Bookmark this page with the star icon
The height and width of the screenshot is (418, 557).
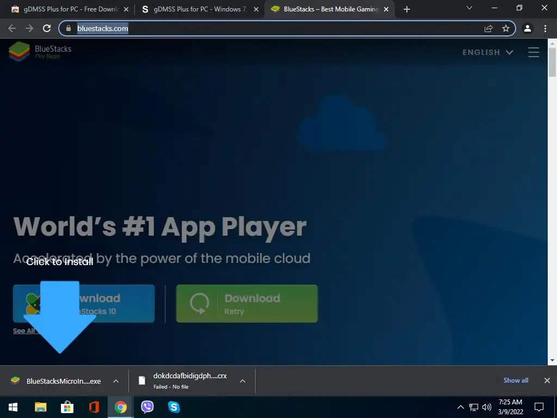pyautogui.click(x=506, y=28)
